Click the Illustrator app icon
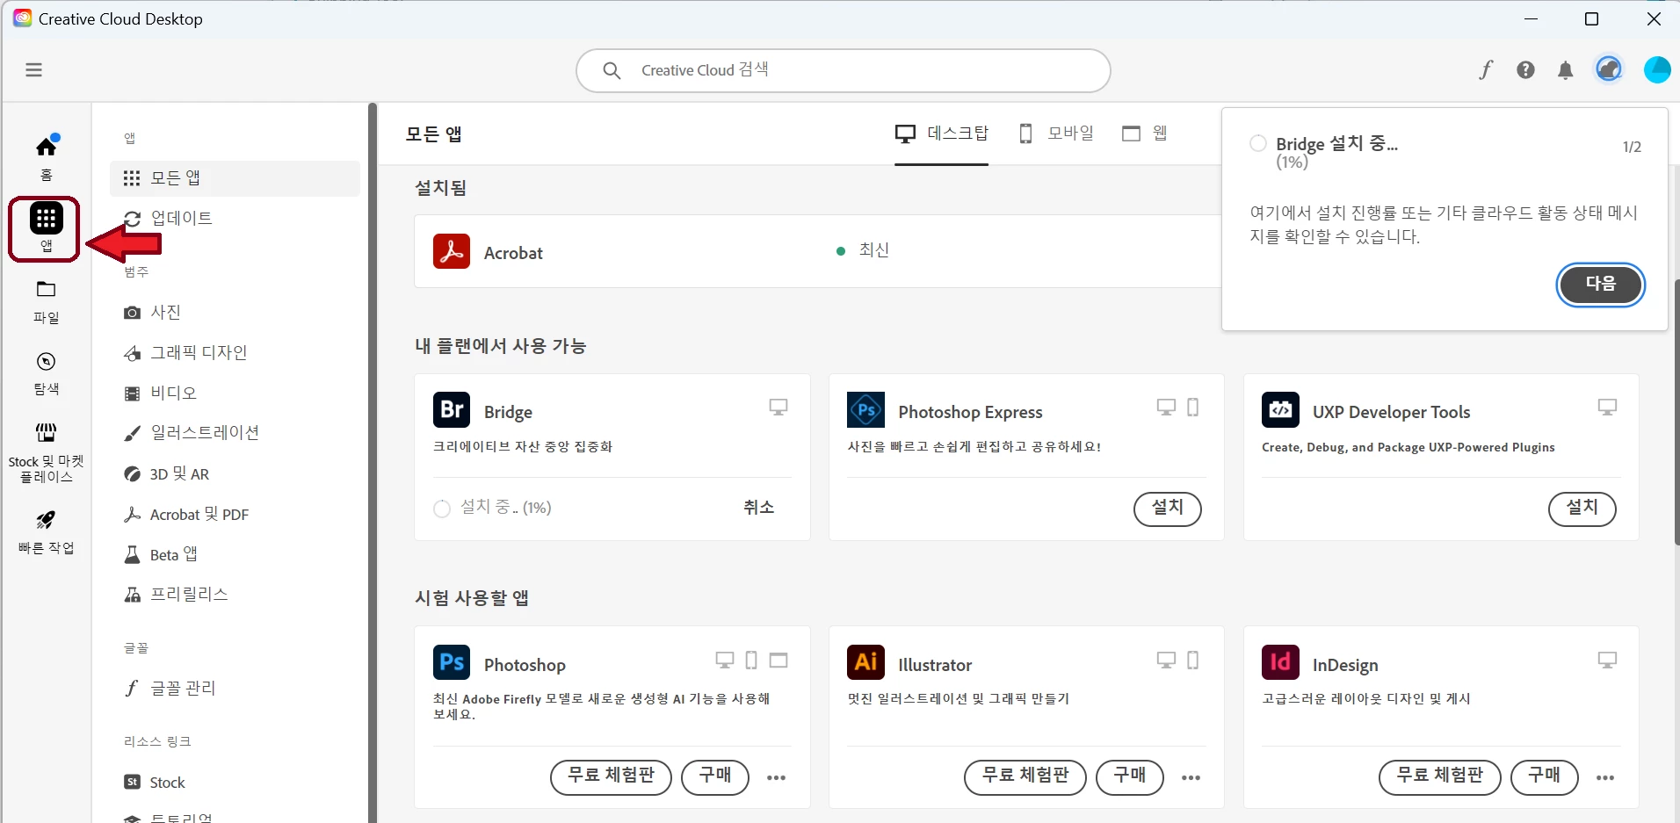 click(865, 662)
